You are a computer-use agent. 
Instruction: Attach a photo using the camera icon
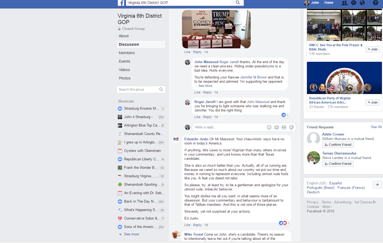[x=277, y=127]
